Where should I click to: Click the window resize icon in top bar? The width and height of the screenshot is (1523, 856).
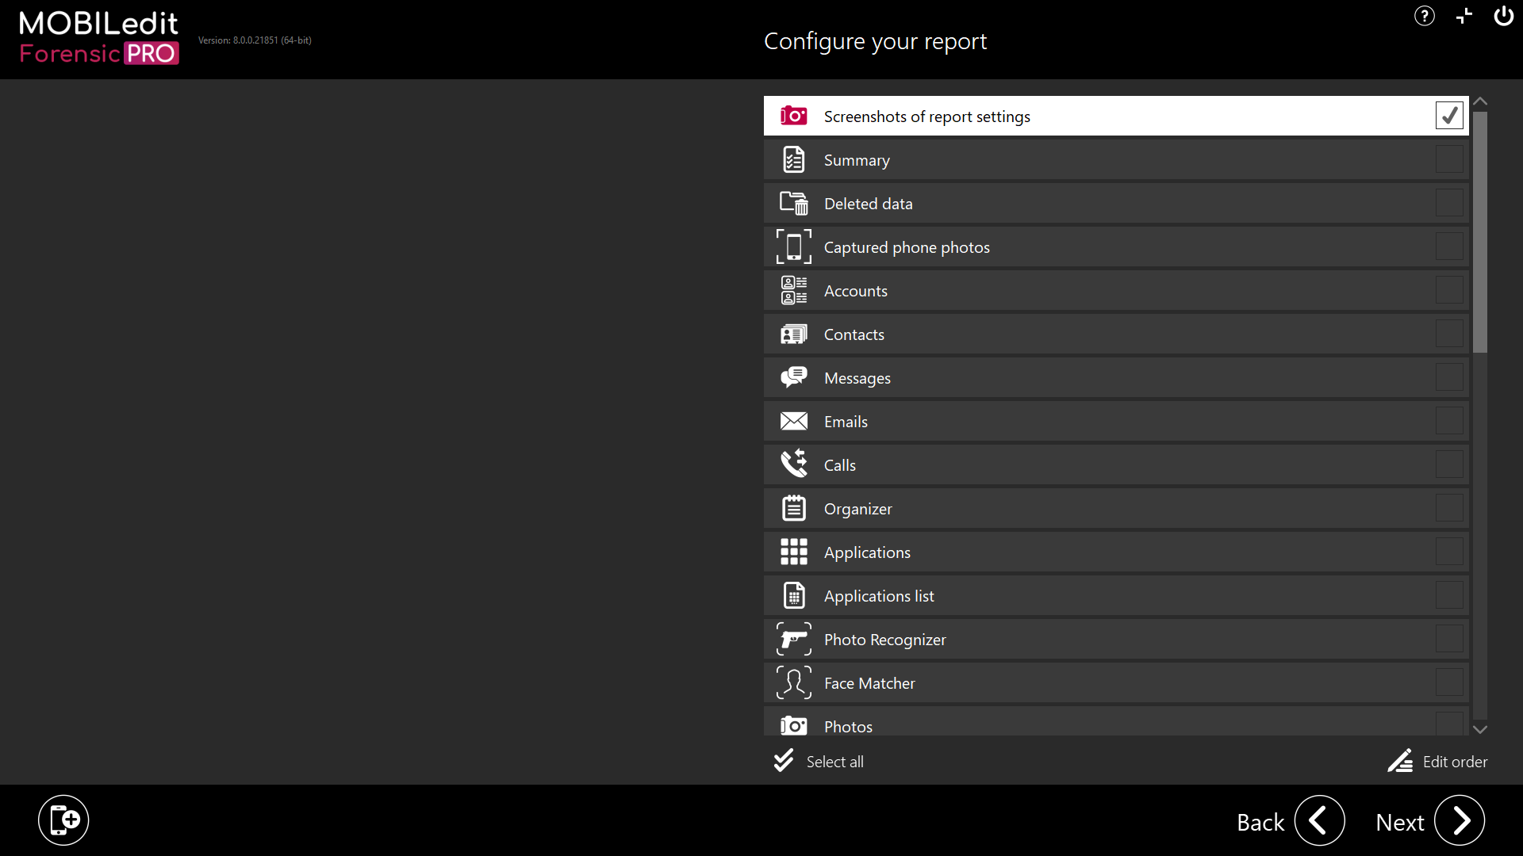coord(1464,16)
